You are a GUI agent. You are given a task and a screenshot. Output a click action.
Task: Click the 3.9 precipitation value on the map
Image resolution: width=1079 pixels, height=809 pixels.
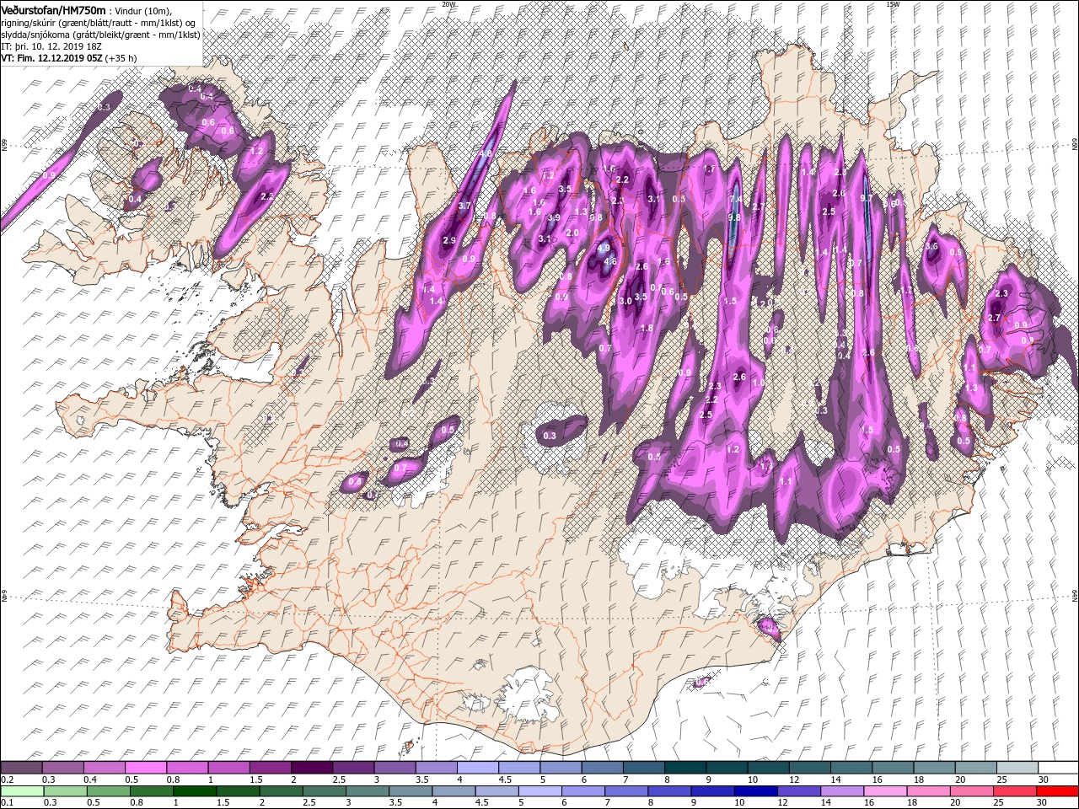(554, 217)
